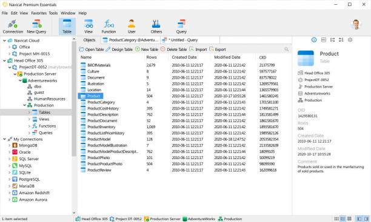Select the Table toolbar icon
This screenshot has width=371, height=222.
pyautogui.click(x=67, y=27)
